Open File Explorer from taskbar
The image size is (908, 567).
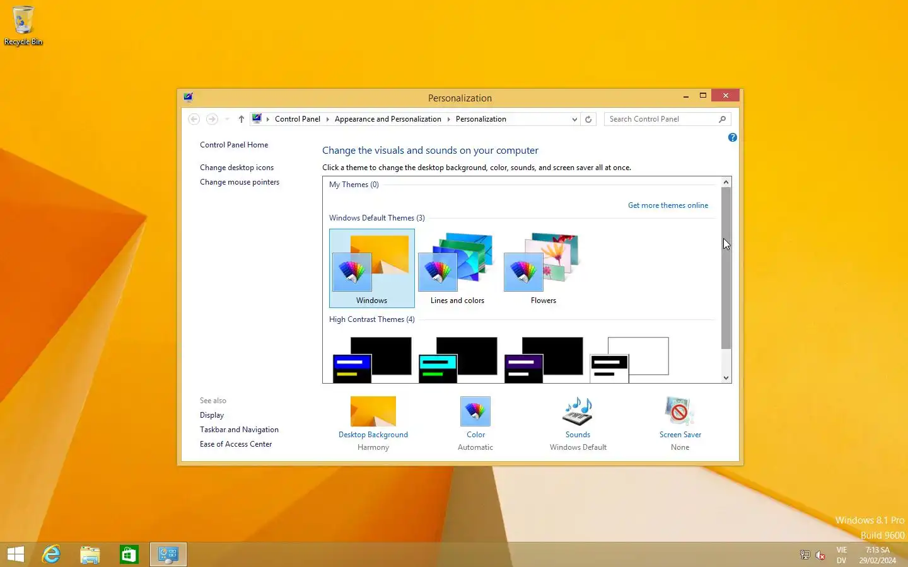pyautogui.click(x=90, y=554)
